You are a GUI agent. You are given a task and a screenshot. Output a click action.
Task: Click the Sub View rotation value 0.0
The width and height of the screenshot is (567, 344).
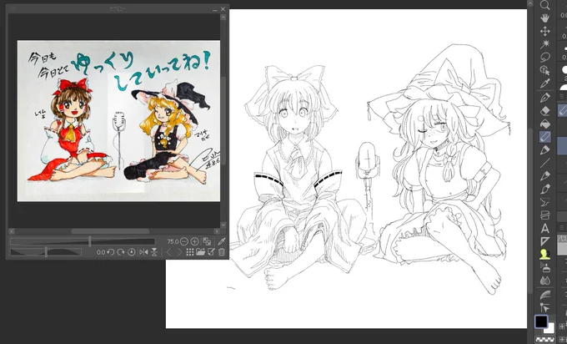101,252
